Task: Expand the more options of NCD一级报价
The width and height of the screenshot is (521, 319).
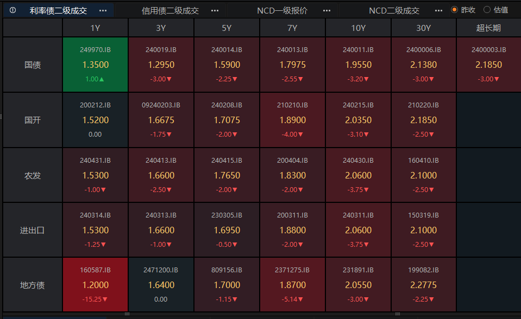Action: [327, 10]
